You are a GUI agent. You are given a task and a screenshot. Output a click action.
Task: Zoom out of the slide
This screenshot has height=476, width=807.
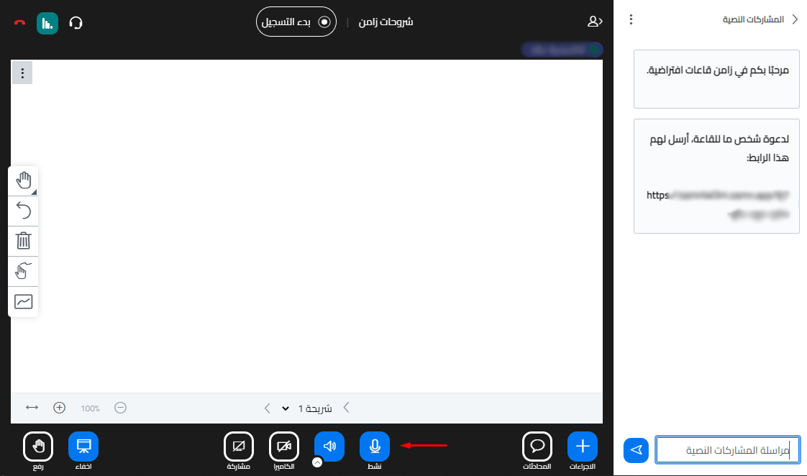120,408
